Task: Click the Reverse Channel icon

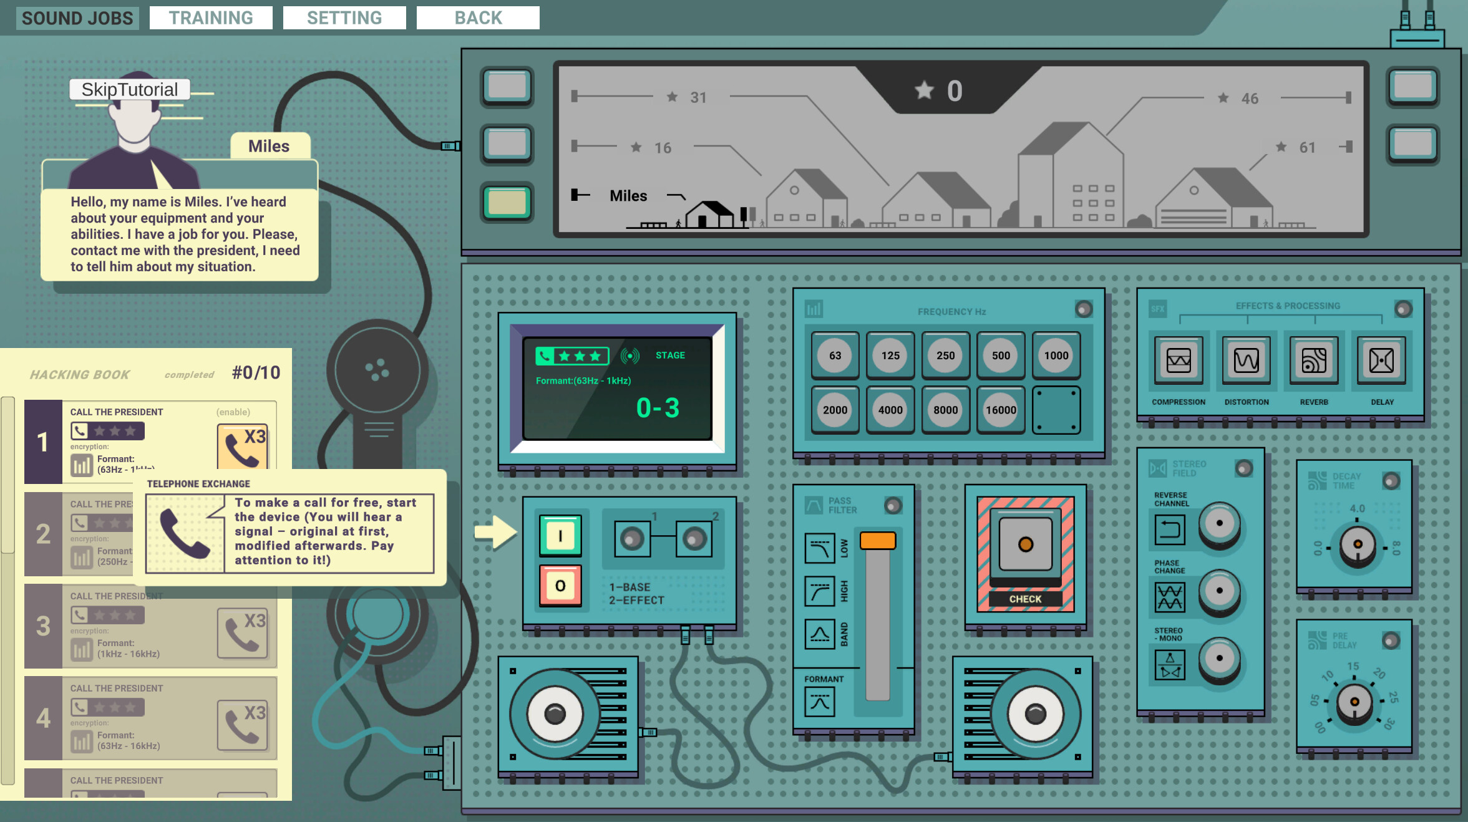Action: point(1170,530)
